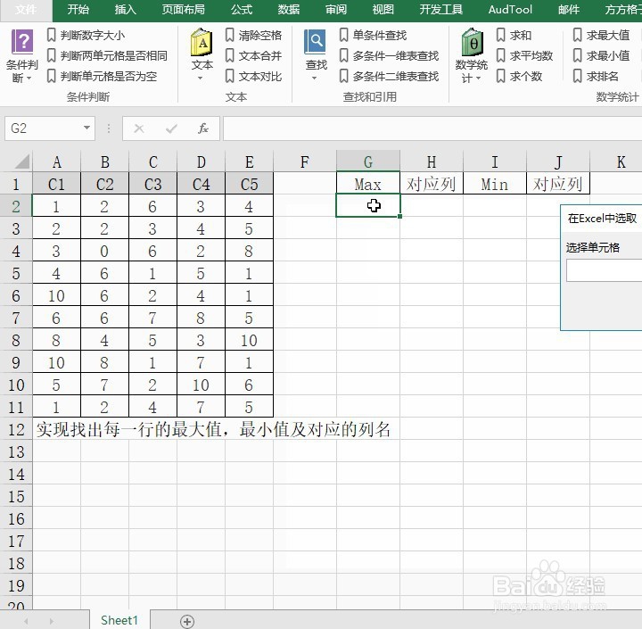Expand the 查找 dropdown arrow
This screenshot has width=642, height=629.
[314, 78]
